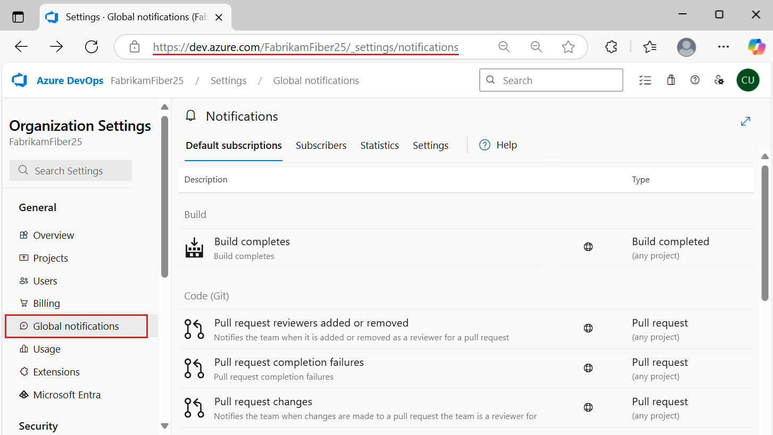Click the fullscreen diagonal arrow icon
773x435 pixels.
[x=745, y=121]
